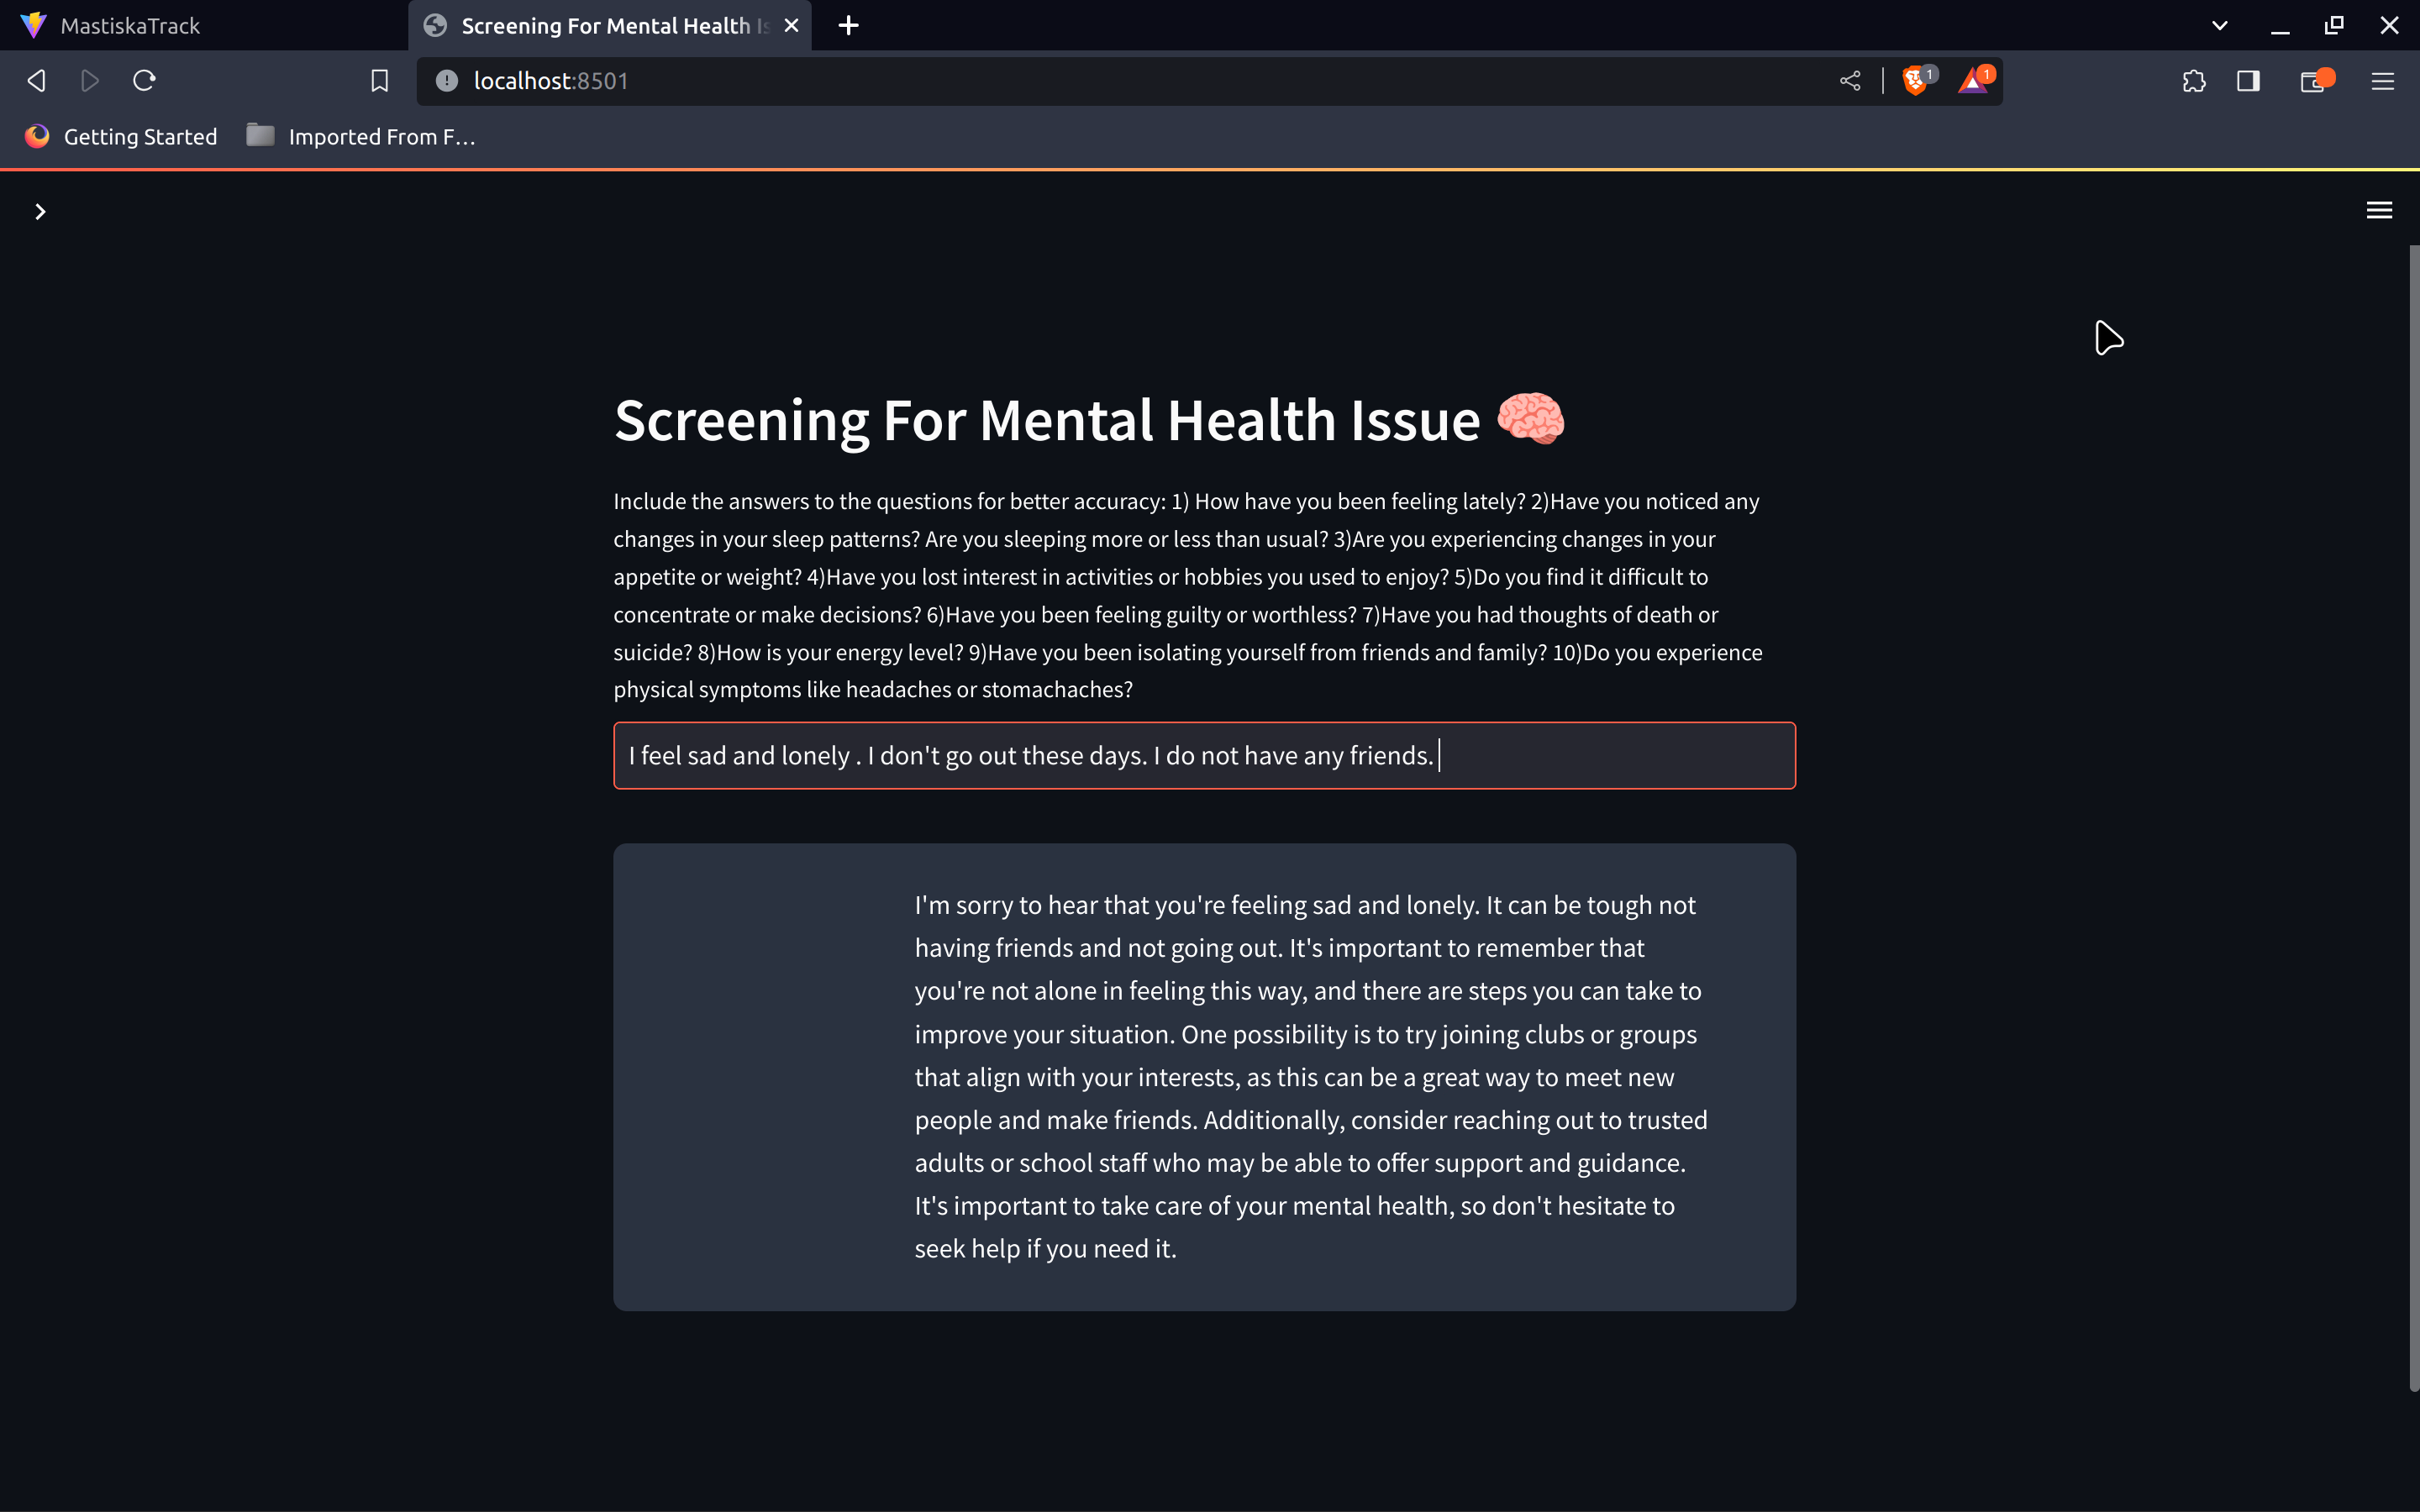Reload the localhost page
This screenshot has width=2420, height=1512.
click(144, 81)
